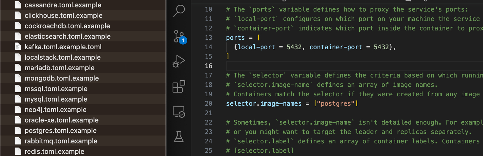Open mongodb.toml.example file
Screen dimensions: 483x156
pyautogui.click(x=82, y=78)
